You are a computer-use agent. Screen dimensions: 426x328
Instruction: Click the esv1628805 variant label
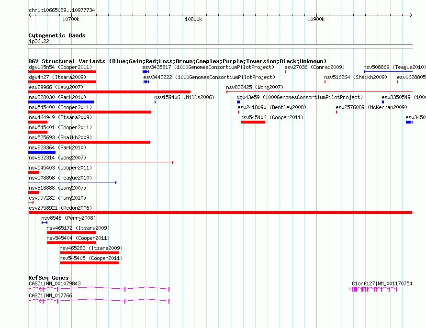tap(411, 77)
